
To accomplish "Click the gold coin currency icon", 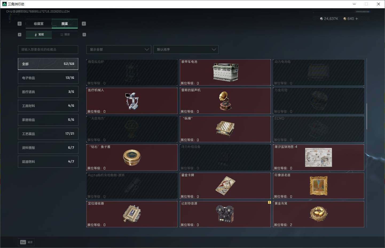I will [x=345, y=19].
